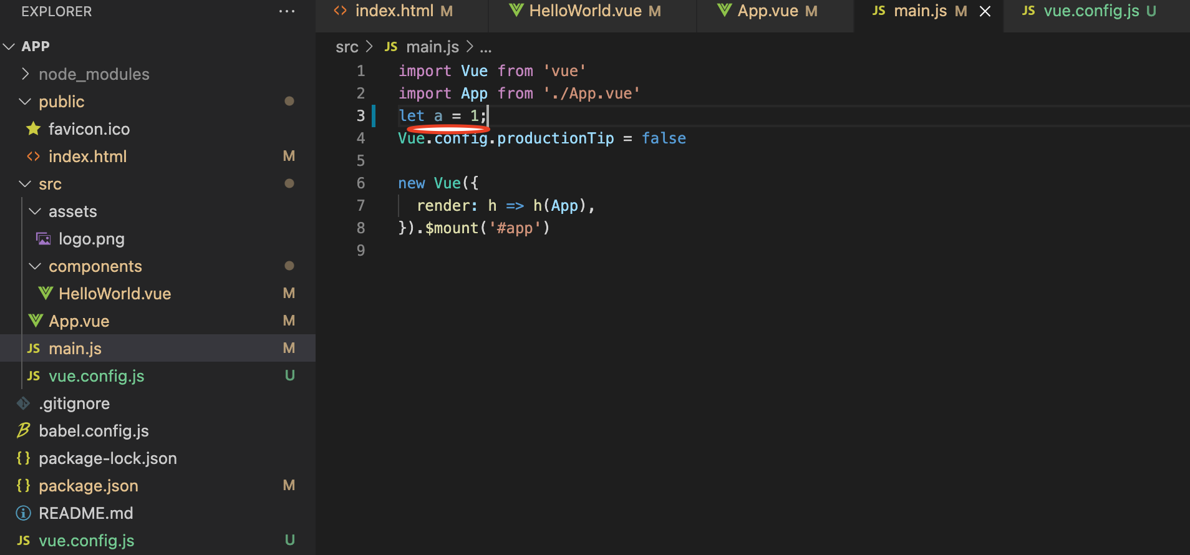
Task: Click line number 1 in gutter
Action: [360, 71]
